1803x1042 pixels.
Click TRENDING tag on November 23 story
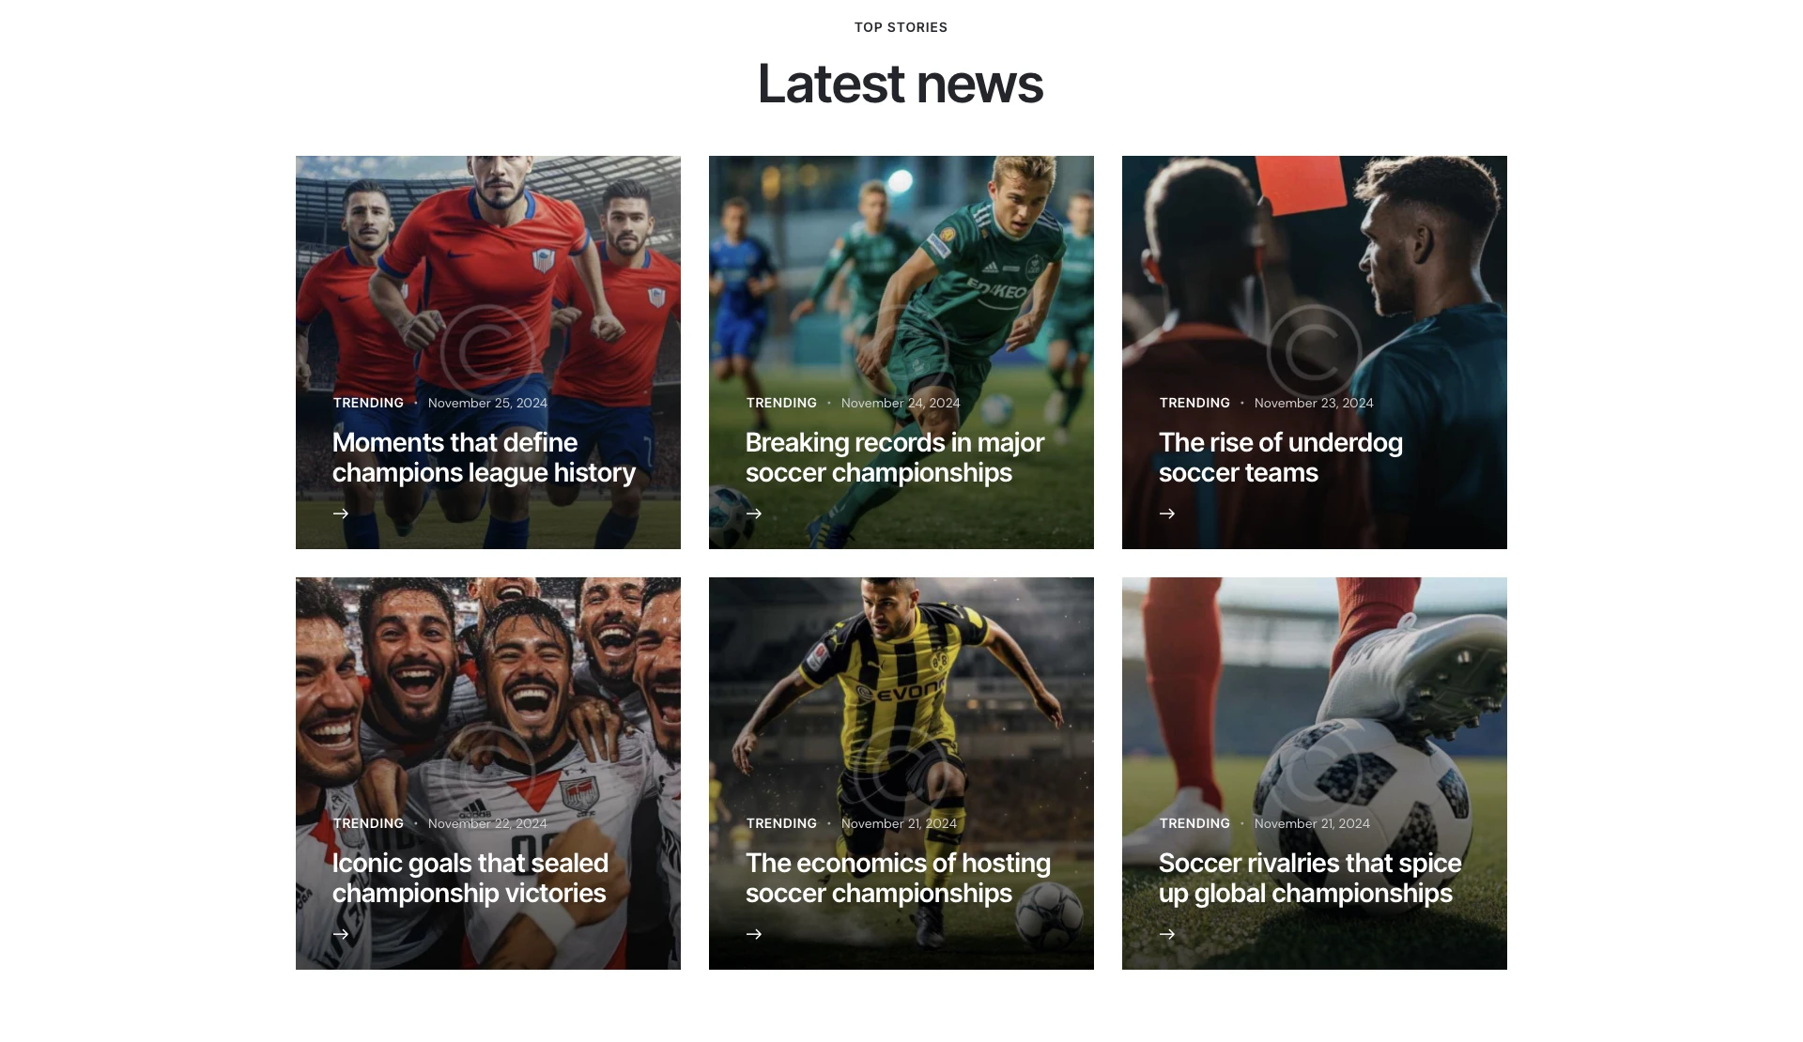pos(1194,403)
